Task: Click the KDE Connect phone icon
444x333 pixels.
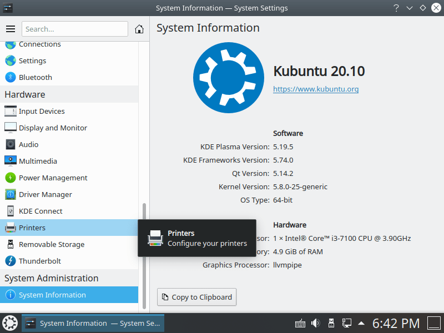Action: (11, 211)
